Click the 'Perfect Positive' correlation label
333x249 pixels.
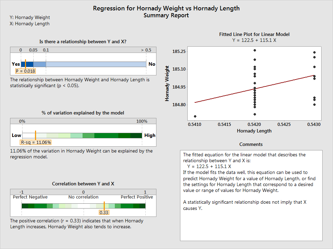(137, 197)
